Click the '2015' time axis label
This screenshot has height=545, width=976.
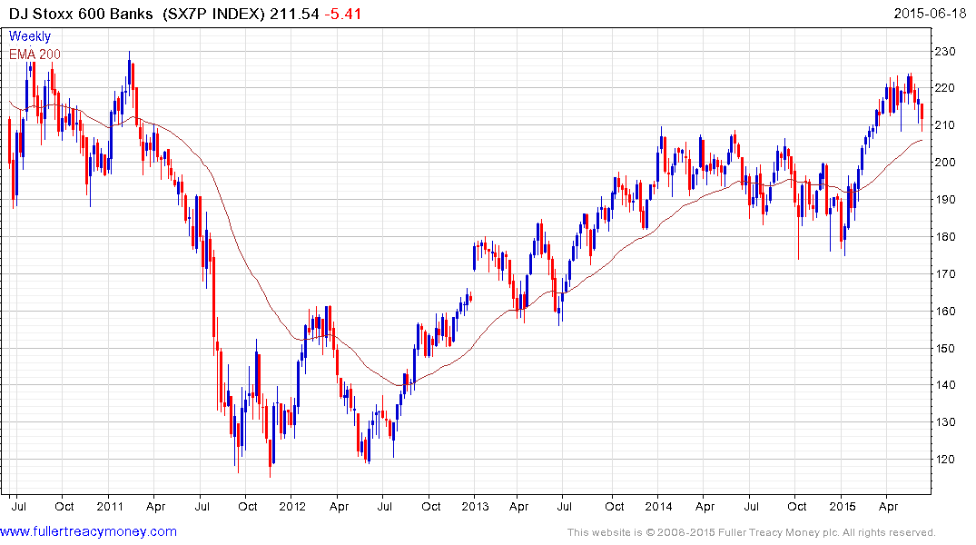pyautogui.click(x=843, y=506)
